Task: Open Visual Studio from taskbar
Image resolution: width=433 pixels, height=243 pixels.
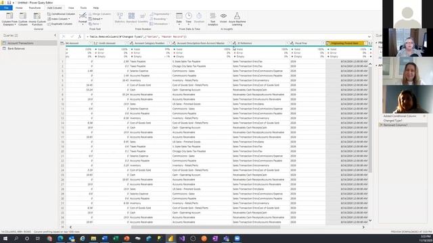Action: [182, 238]
